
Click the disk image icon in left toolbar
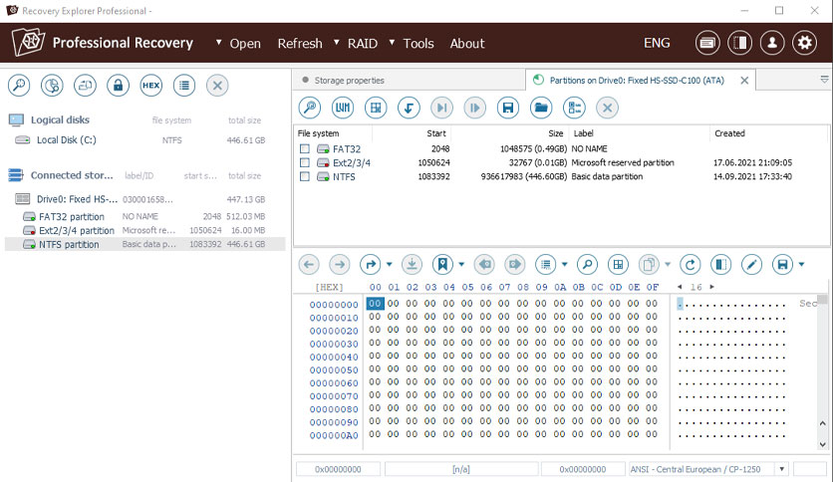coord(52,86)
